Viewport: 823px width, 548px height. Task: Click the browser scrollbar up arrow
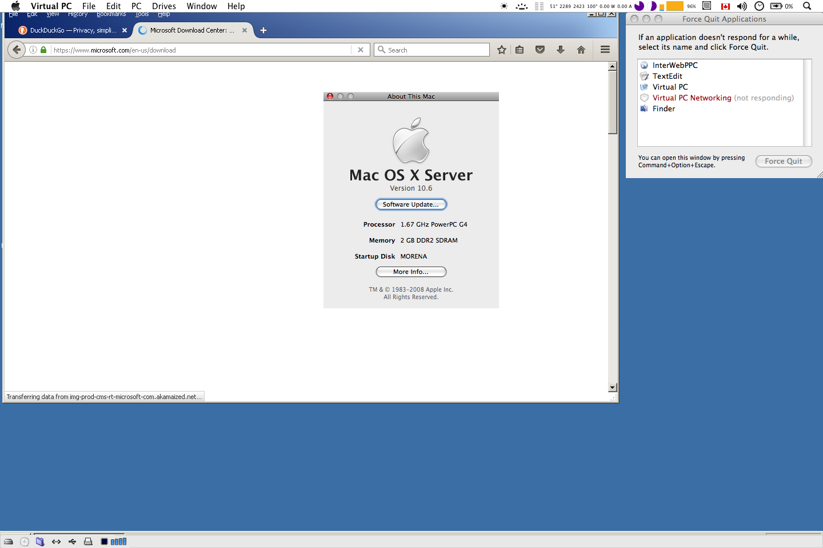[x=613, y=66]
